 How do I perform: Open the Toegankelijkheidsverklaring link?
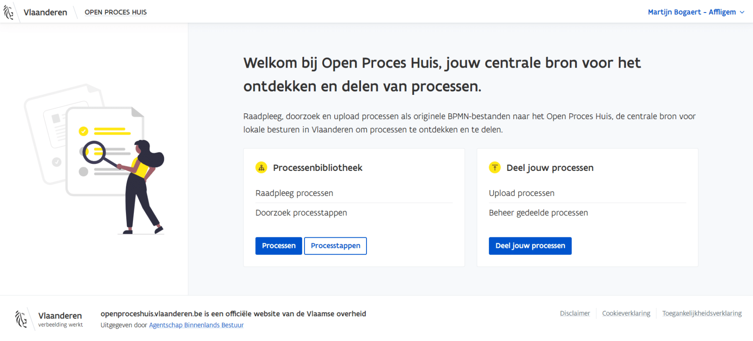pyautogui.click(x=702, y=313)
